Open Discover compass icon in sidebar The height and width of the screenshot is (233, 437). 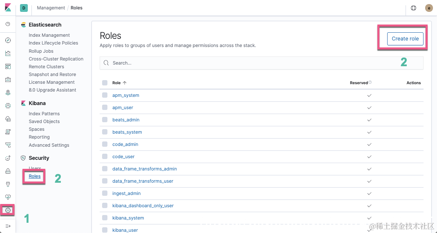8,40
